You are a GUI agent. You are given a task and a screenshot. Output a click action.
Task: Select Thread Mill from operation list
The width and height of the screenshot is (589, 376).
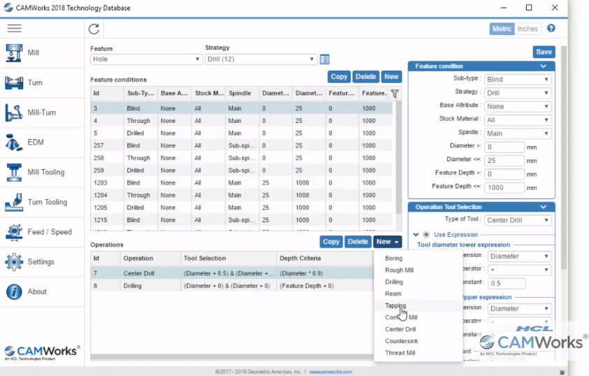click(399, 353)
